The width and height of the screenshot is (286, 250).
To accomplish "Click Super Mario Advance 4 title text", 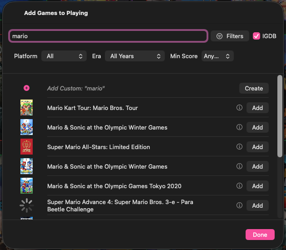I will pos(120,205).
